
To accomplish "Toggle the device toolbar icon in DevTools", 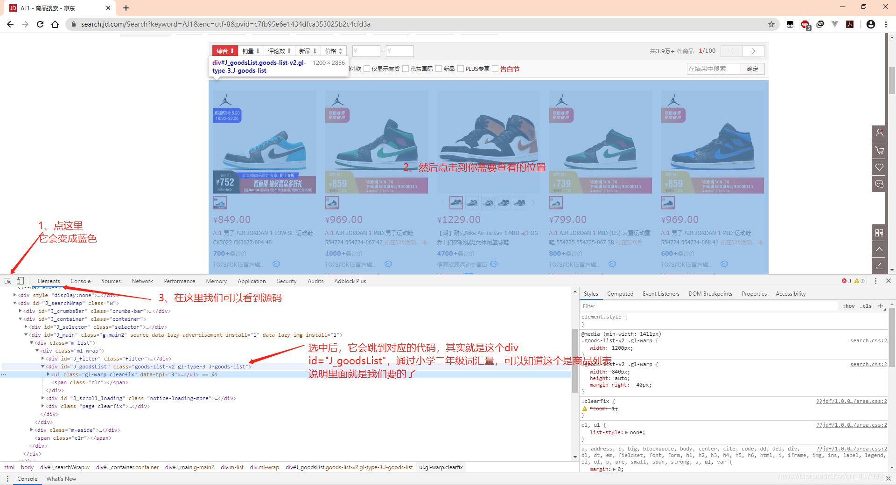I will (x=20, y=281).
